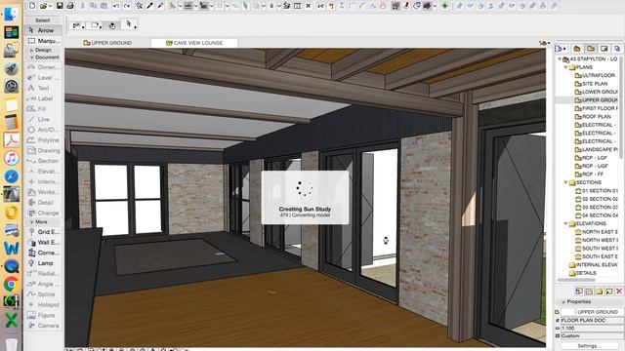Open Project Map house icon in navigator
Viewport: 625px width, 351px height.
[576, 49]
